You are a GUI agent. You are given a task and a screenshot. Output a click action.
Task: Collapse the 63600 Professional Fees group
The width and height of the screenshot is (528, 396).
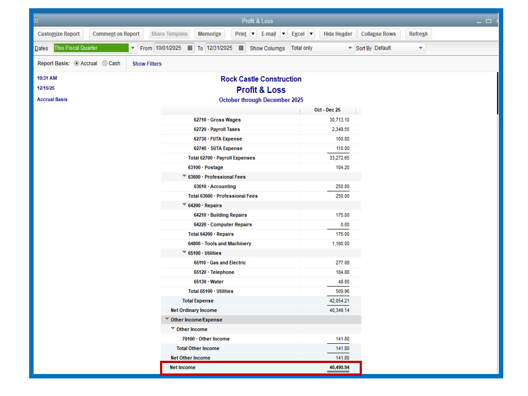(x=184, y=176)
